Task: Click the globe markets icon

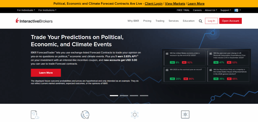Action: point(85,115)
